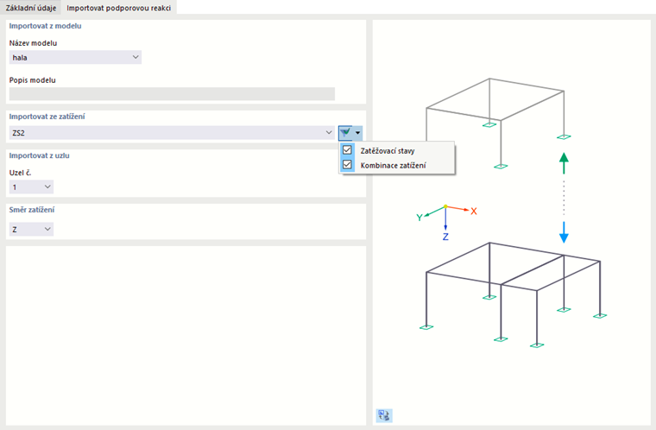Screen dimensions: 656x430
Task: Open the filter button's dropdown arrow
Action: pos(357,133)
